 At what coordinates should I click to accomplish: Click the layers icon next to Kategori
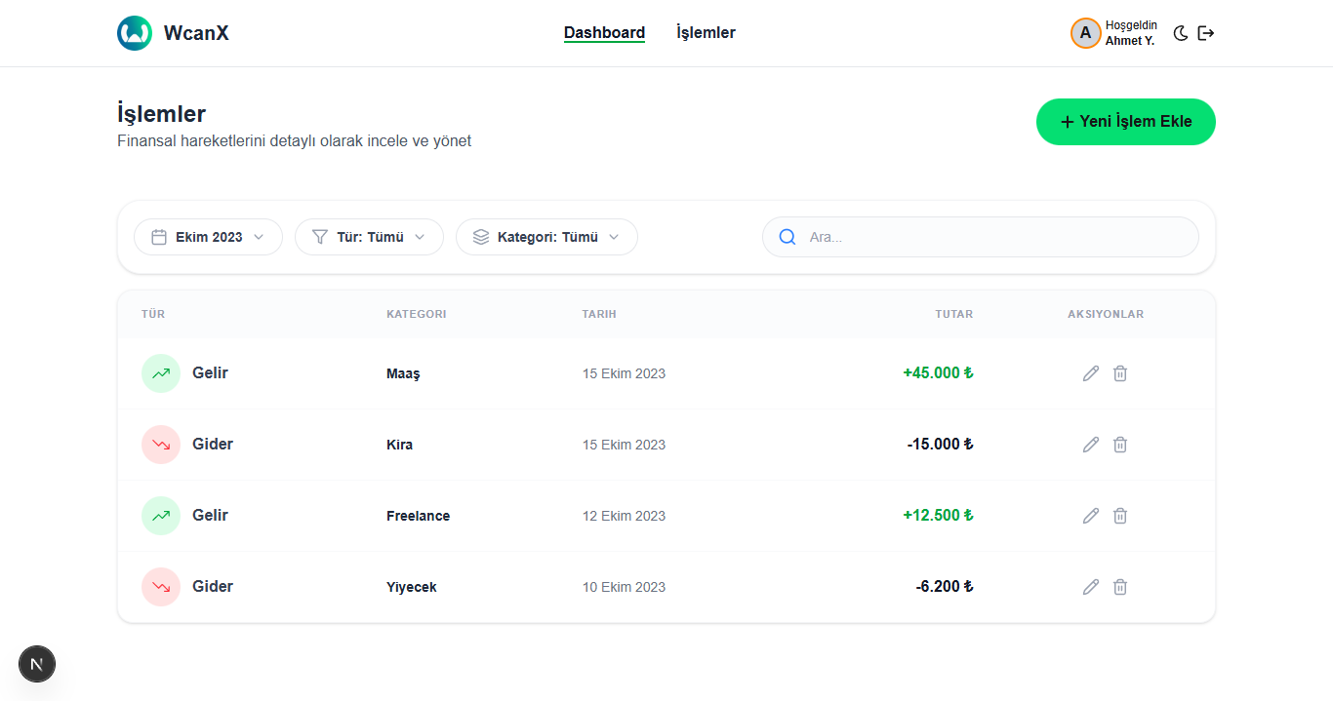pyautogui.click(x=479, y=236)
